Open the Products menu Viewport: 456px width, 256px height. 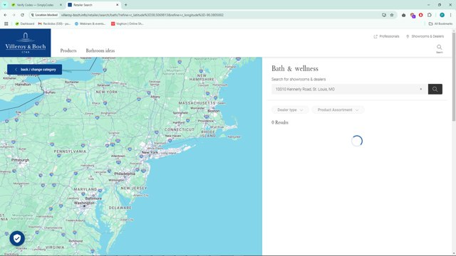(68, 50)
